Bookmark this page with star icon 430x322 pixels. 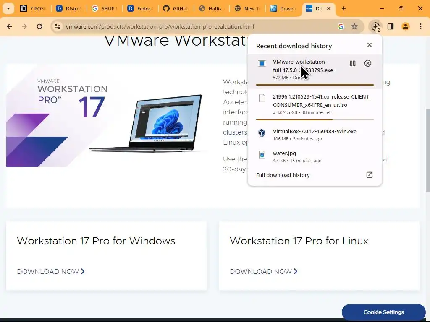pyautogui.click(x=354, y=26)
